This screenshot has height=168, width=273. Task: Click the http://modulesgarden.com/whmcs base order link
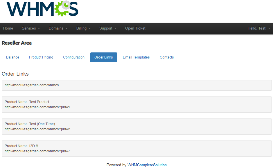pos(32,85)
